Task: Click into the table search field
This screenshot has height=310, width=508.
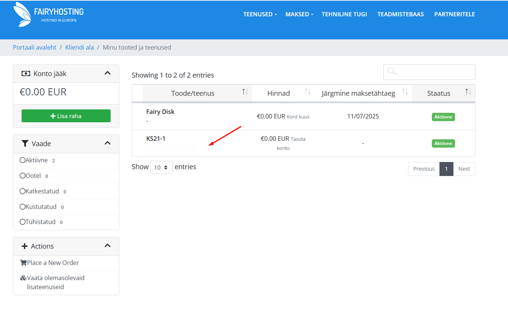Action: [429, 72]
